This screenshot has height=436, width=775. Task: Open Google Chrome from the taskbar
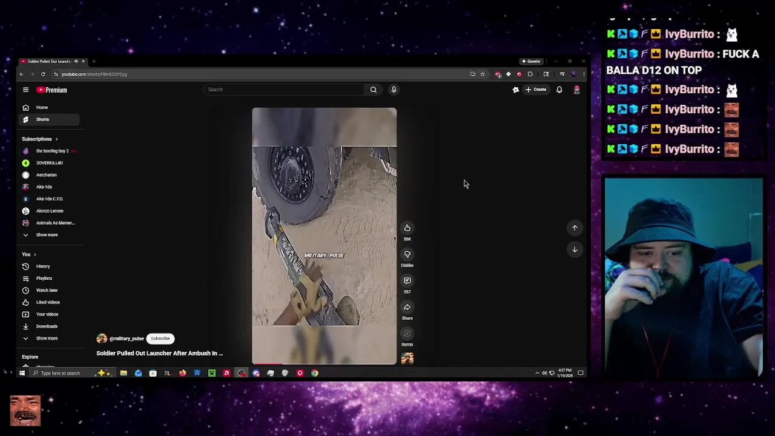point(315,373)
